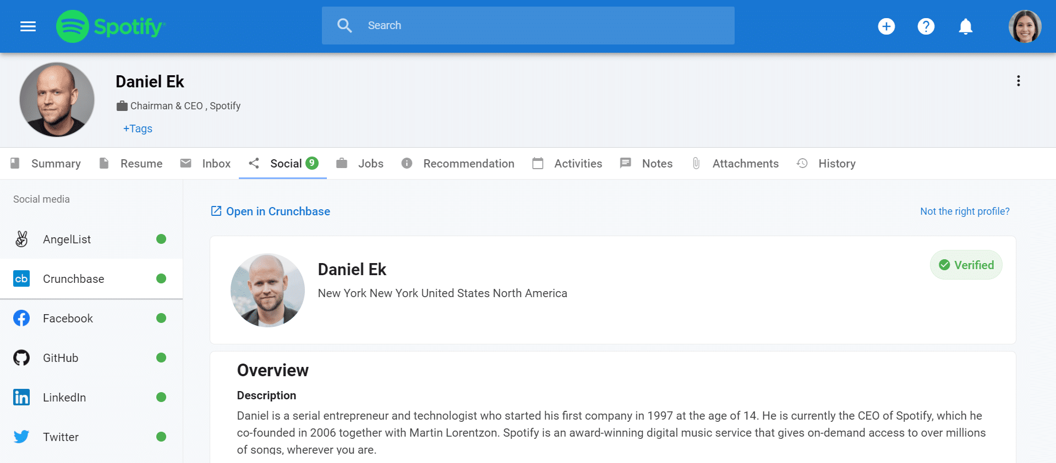This screenshot has width=1056, height=463.
Task: Open the hamburger navigation menu
Action: click(28, 26)
